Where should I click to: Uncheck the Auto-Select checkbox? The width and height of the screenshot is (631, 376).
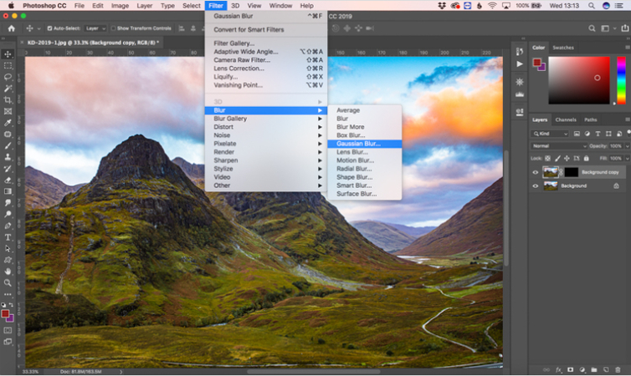pyautogui.click(x=50, y=28)
